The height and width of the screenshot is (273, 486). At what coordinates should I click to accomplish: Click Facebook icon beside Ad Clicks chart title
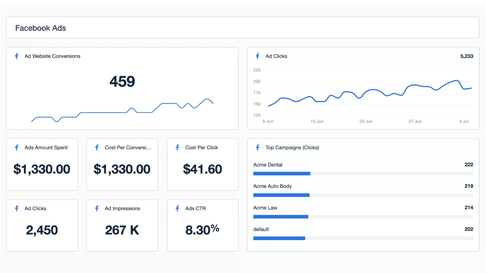click(257, 56)
